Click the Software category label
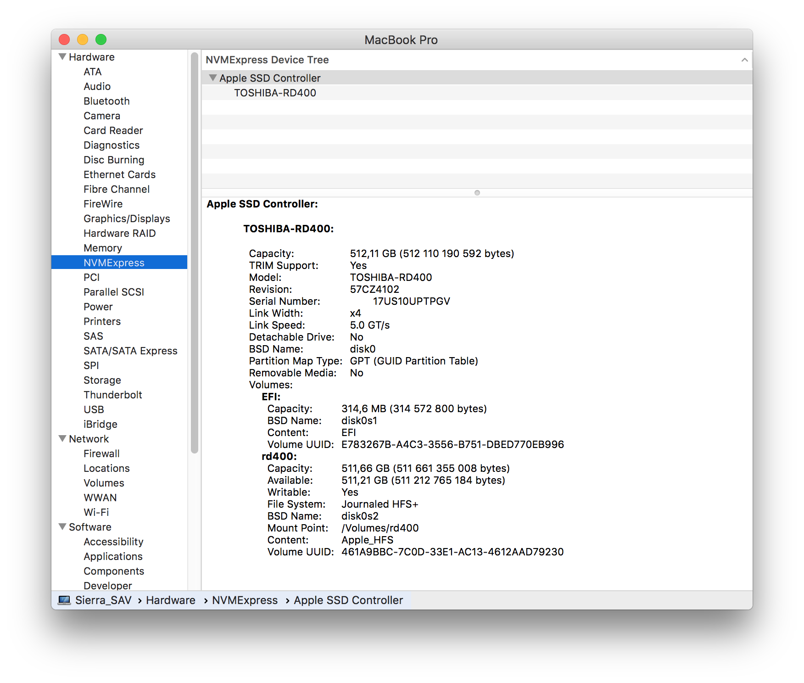Viewport: 804px width, 683px height. tap(90, 527)
